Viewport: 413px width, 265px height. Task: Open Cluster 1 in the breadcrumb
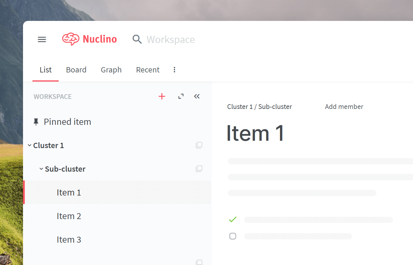240,107
